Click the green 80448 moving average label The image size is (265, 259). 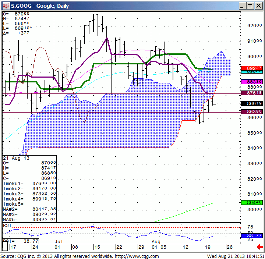(x=252, y=202)
